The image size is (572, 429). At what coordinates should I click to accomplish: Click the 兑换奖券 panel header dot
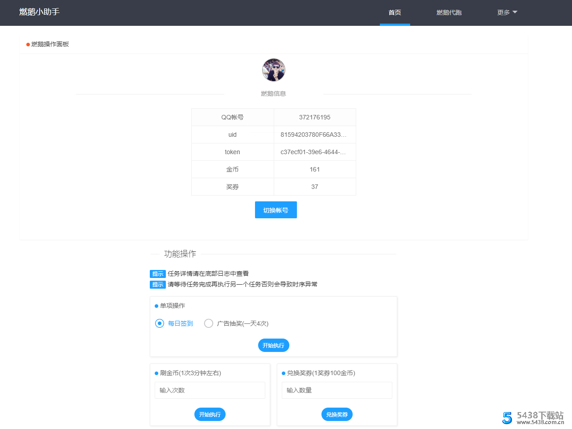tap(283, 373)
